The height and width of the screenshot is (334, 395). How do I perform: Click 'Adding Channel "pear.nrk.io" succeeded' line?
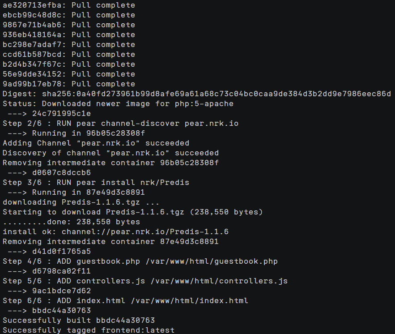[x=96, y=143]
